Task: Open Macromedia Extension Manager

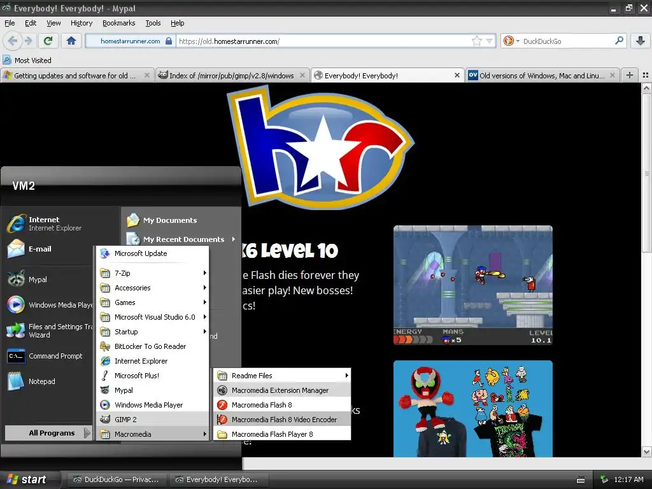Action: [x=282, y=390]
